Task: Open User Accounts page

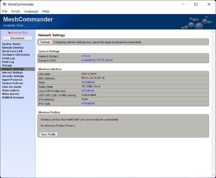Action: coord(11,87)
